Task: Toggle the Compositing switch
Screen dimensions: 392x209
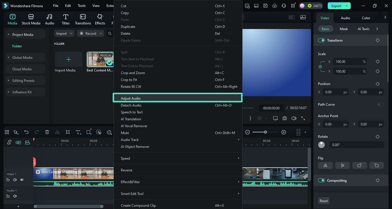Action: (321, 180)
